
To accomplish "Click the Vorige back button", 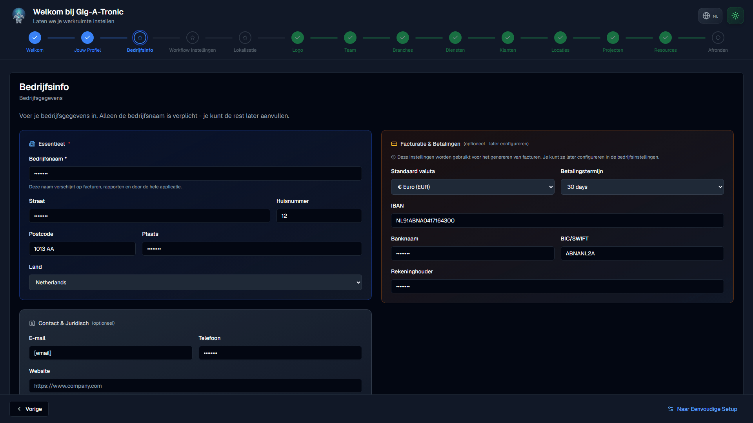I will tap(29, 409).
